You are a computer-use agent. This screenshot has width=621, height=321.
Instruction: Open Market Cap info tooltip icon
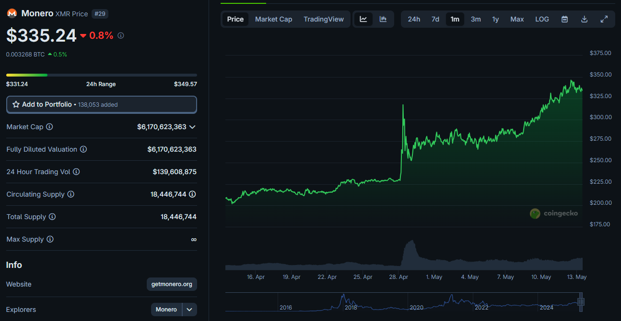(x=49, y=127)
